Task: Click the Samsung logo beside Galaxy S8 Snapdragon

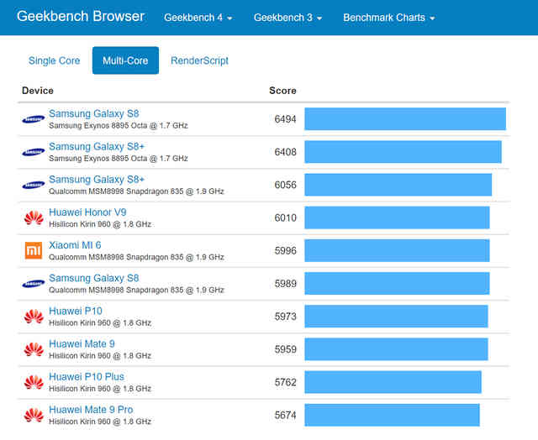Action: coord(34,284)
